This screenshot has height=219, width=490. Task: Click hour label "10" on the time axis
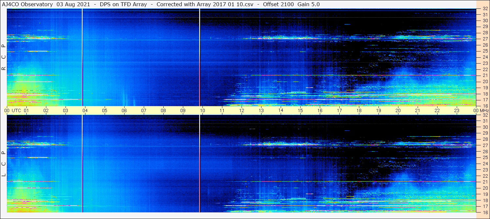pos(202,110)
